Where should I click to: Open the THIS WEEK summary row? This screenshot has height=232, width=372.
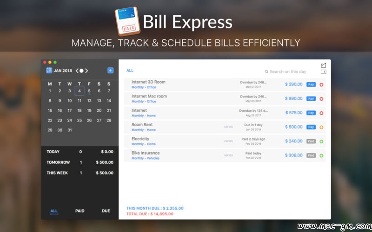click(80, 173)
